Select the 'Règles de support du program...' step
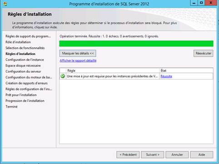 [28, 36]
